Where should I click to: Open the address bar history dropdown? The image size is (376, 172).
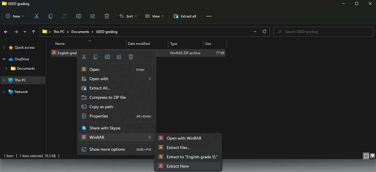coord(255,32)
